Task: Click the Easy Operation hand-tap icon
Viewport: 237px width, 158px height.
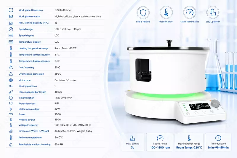Action: point(213,13)
